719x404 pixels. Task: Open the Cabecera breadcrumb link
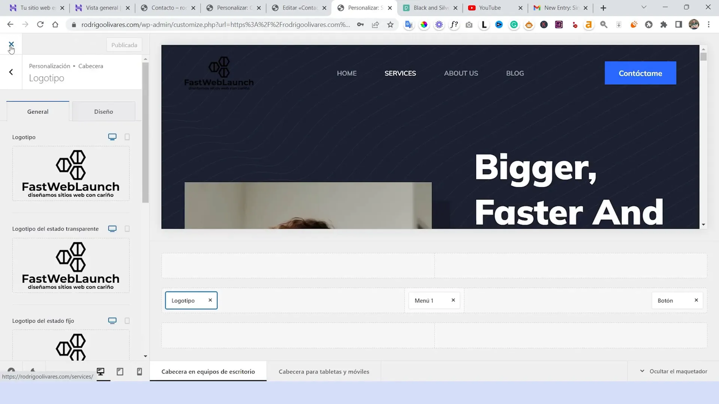click(x=90, y=66)
